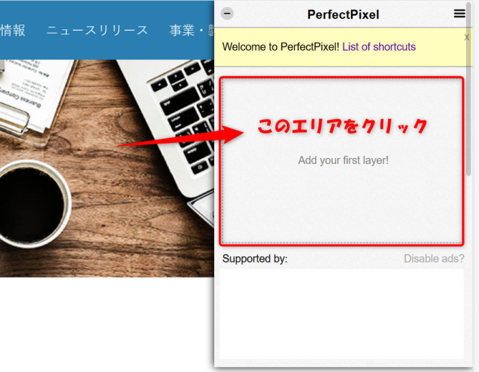Collapse the PerfectPixel panel with minus button
Screen dimensions: 479x372
tap(228, 14)
